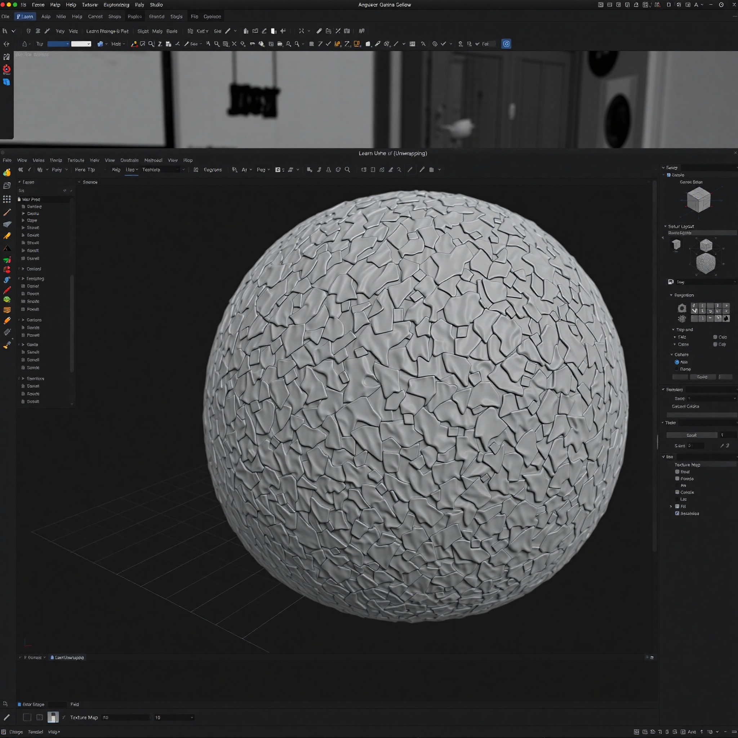738x738 pixels.
Task: Select the image/texture icon above the layers list
Action: click(6, 185)
